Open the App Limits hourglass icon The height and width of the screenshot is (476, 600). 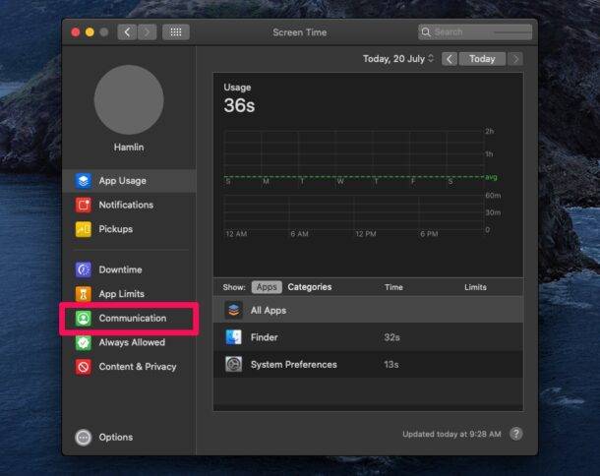(83, 294)
